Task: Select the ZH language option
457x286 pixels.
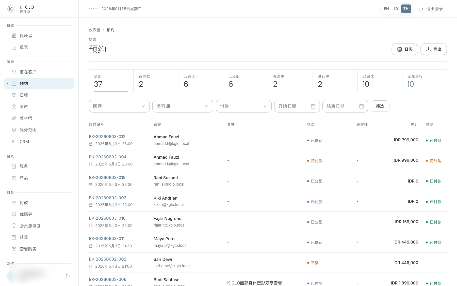Action: coord(406,9)
